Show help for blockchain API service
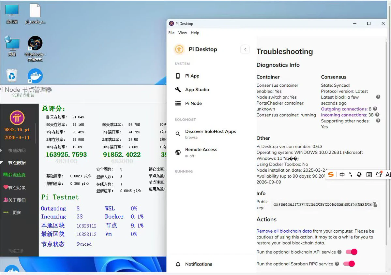The height and width of the screenshot is (275, 391). pyautogui.click(x=339, y=252)
